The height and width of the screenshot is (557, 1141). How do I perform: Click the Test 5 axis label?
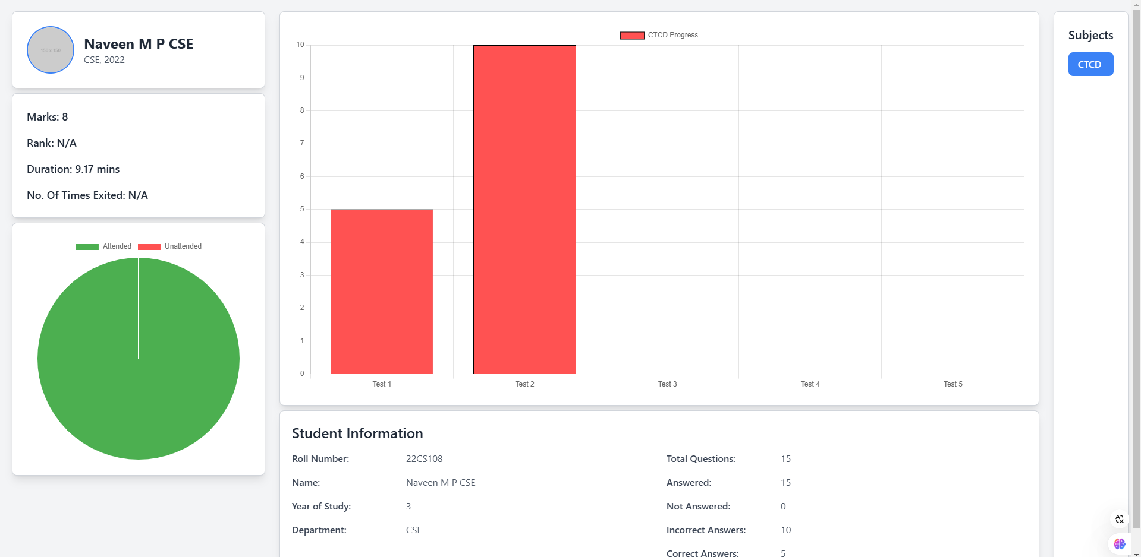click(x=953, y=384)
